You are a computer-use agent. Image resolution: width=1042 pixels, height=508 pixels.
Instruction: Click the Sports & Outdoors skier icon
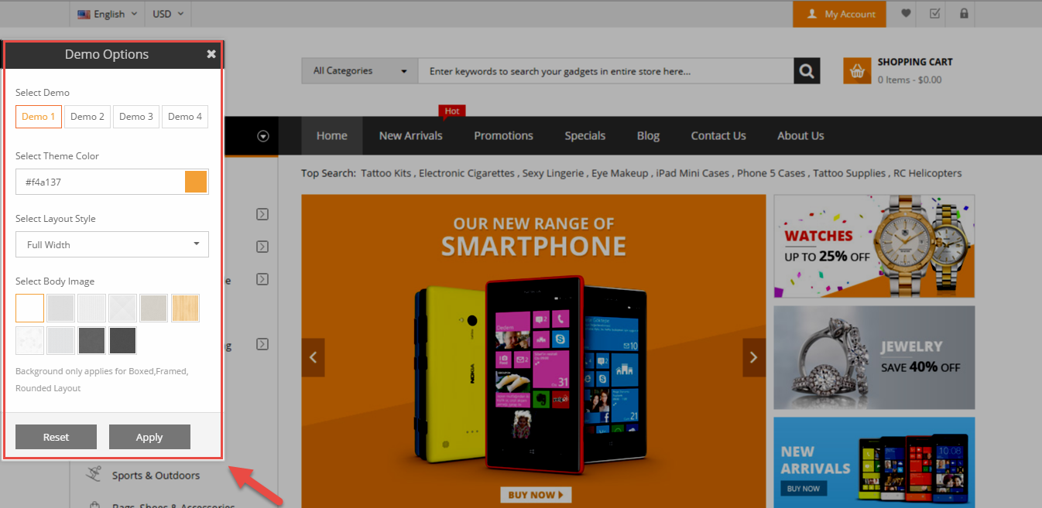94,473
